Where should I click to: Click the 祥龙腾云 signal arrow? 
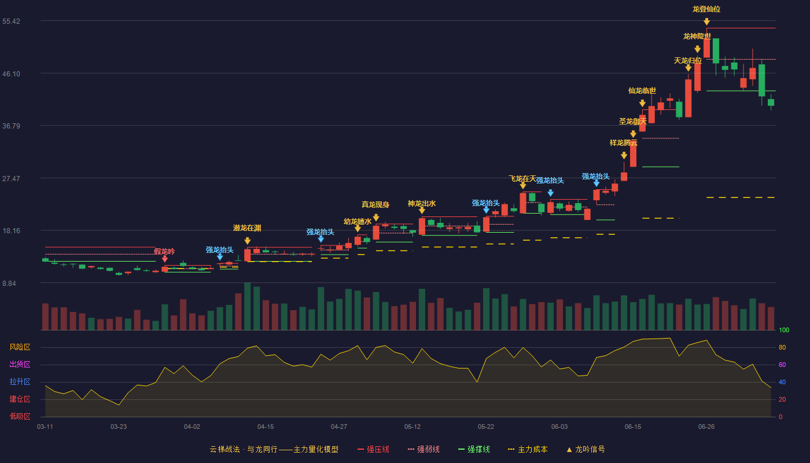(x=624, y=156)
